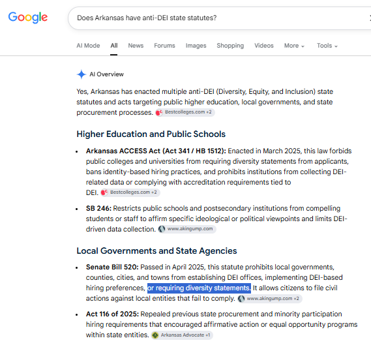Open Bestcolleges.com source chip in intro paragraph
Image resolution: width=371 pixels, height=349 pixels.
click(x=185, y=112)
